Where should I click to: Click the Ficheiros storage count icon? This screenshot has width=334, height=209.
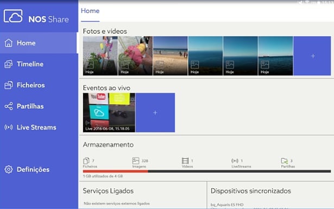click(86, 161)
